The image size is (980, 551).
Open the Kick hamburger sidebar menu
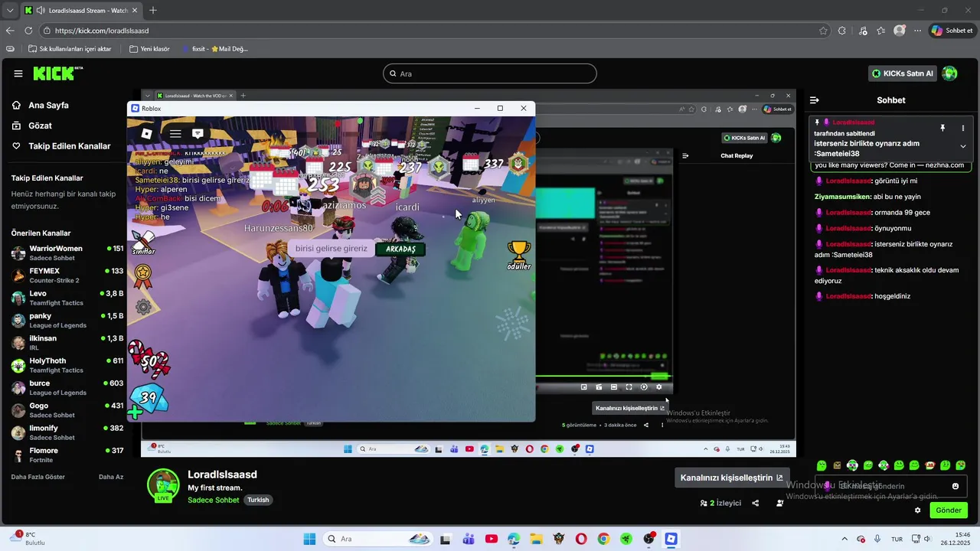pos(18,73)
